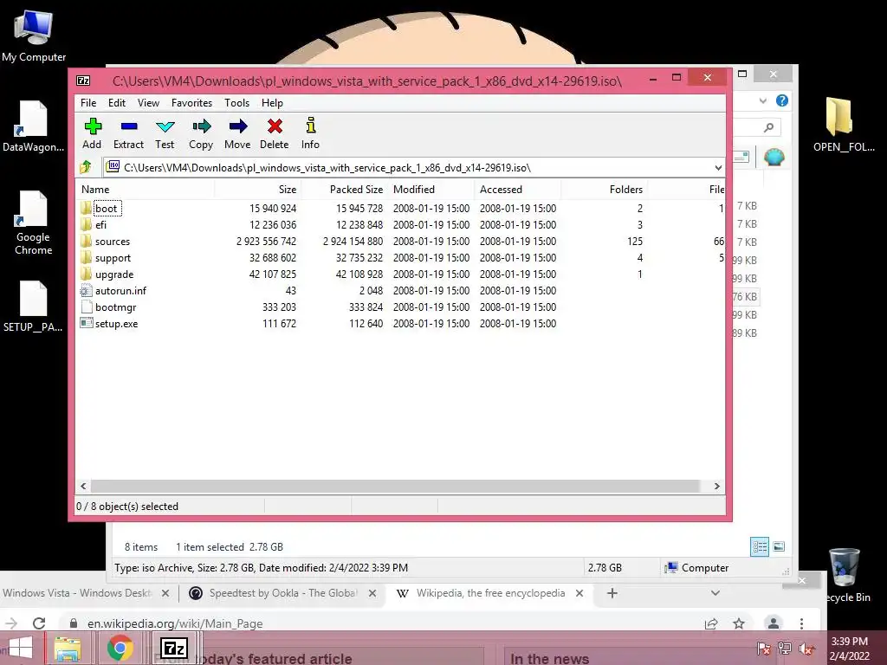Click the Explorer search magnifier icon
The image size is (887, 665).
pyautogui.click(x=768, y=127)
